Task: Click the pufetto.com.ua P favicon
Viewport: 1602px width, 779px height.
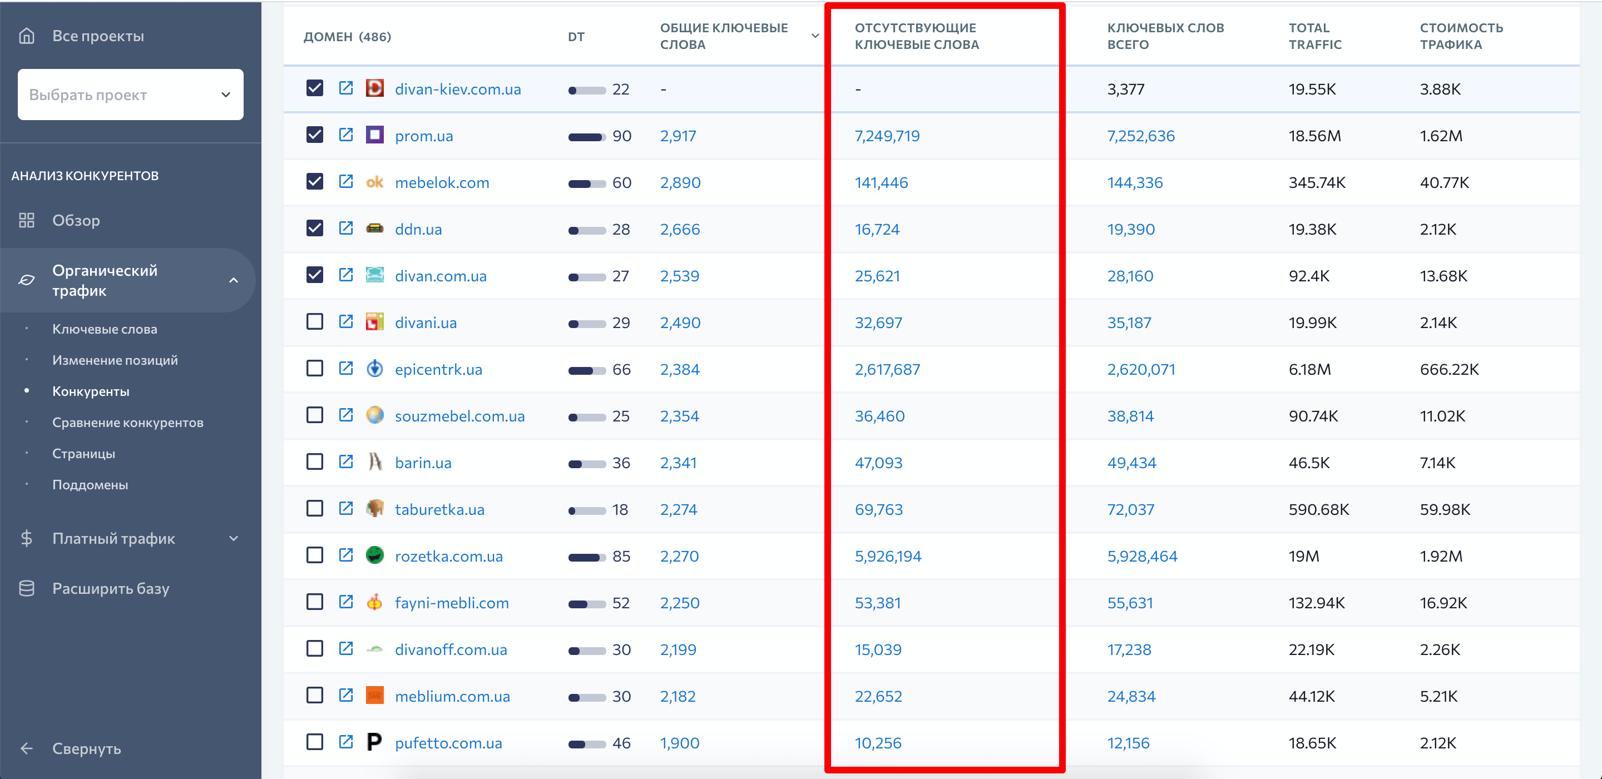Action: tap(374, 742)
